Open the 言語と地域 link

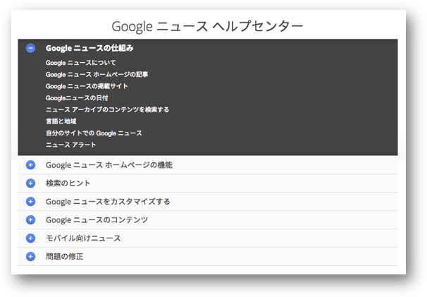pyautogui.click(x=61, y=121)
